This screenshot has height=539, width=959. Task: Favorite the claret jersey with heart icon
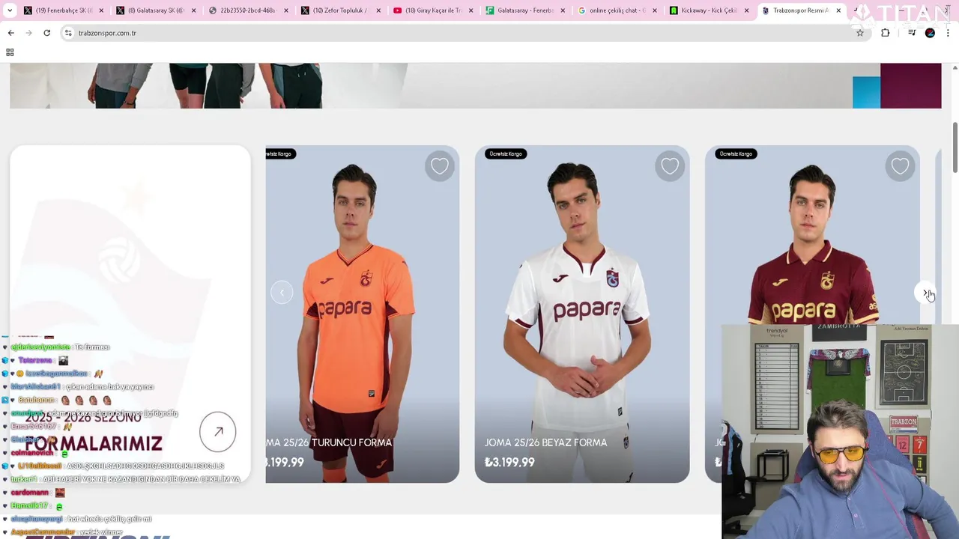900,166
